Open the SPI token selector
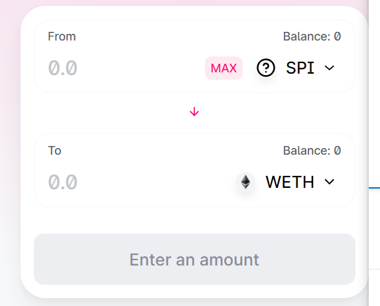 (296, 68)
